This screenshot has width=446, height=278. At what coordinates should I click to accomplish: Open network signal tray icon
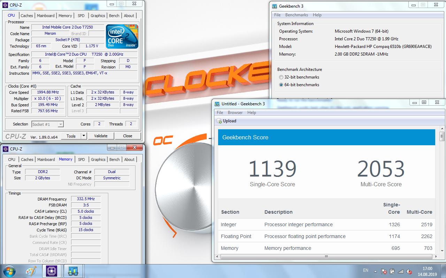[x=401, y=271]
